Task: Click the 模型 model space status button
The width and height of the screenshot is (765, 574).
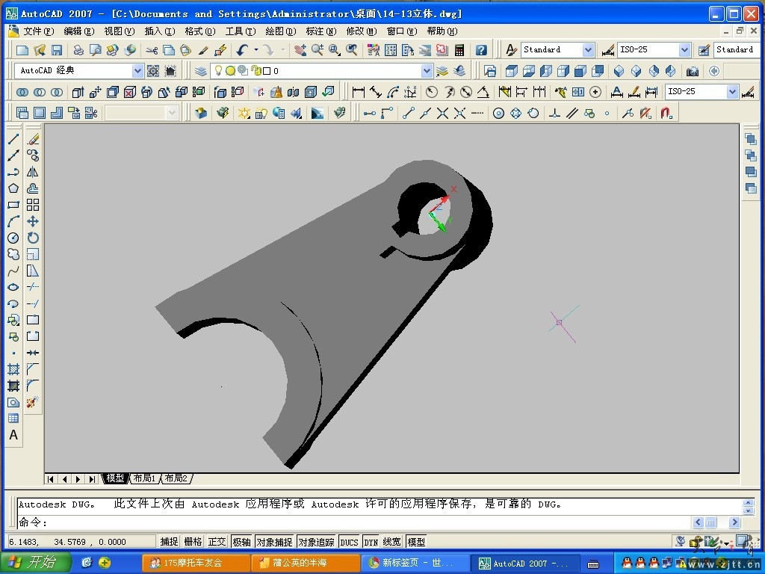Action: (416, 541)
